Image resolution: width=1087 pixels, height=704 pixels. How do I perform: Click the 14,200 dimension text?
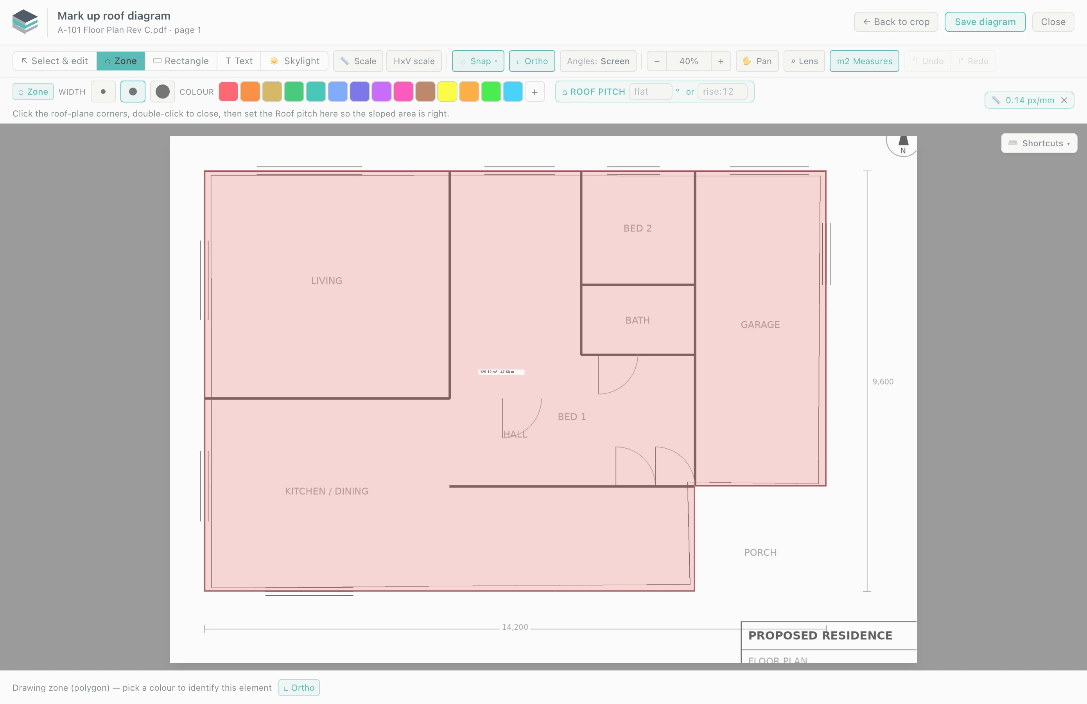(x=515, y=627)
